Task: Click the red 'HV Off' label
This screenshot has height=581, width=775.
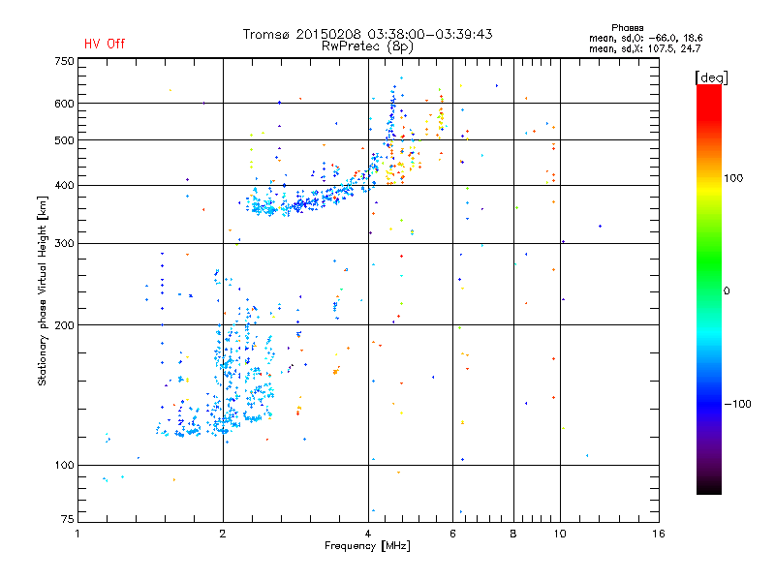Action: coord(105,44)
